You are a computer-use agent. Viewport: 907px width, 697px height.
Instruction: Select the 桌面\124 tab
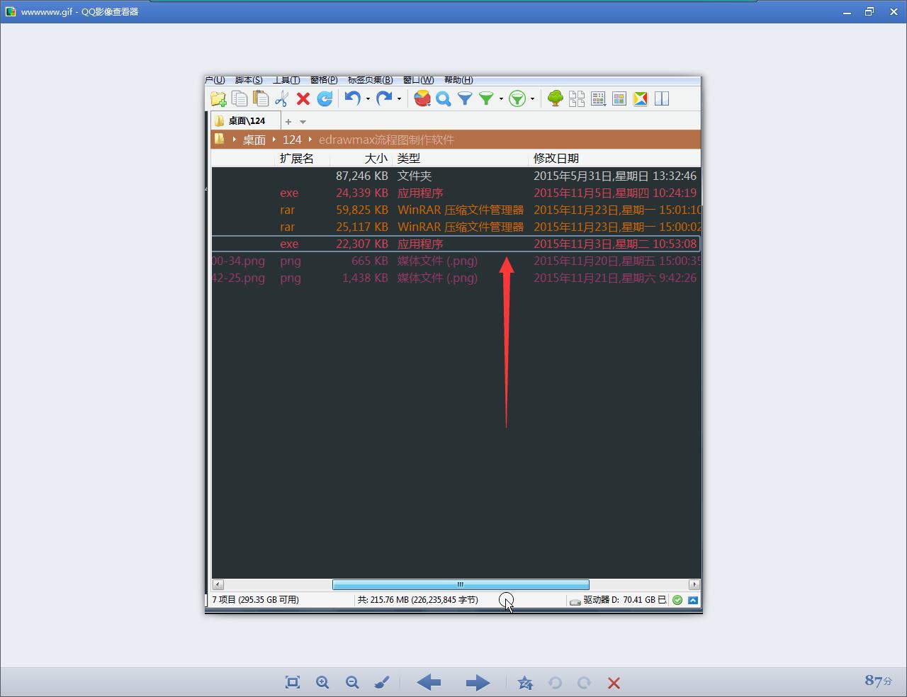click(245, 121)
